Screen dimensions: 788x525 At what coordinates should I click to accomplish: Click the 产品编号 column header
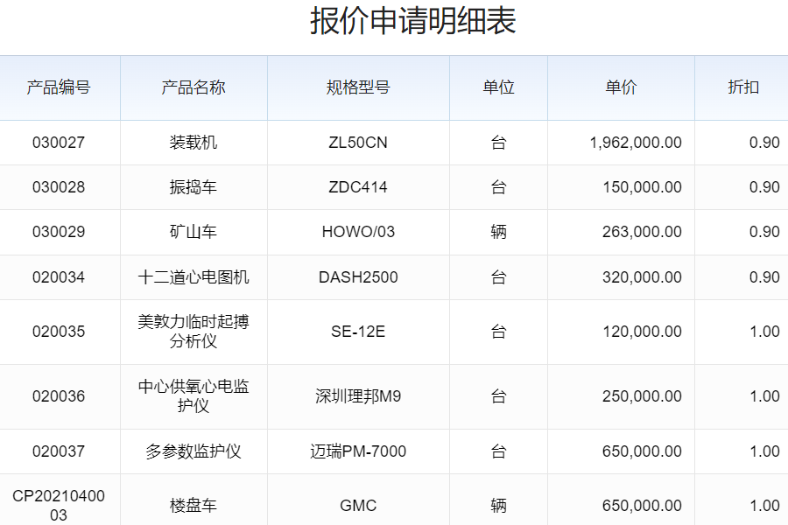59,87
